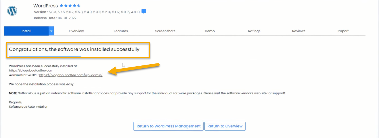
Task: Open the Features tab
Action: (x=121, y=31)
